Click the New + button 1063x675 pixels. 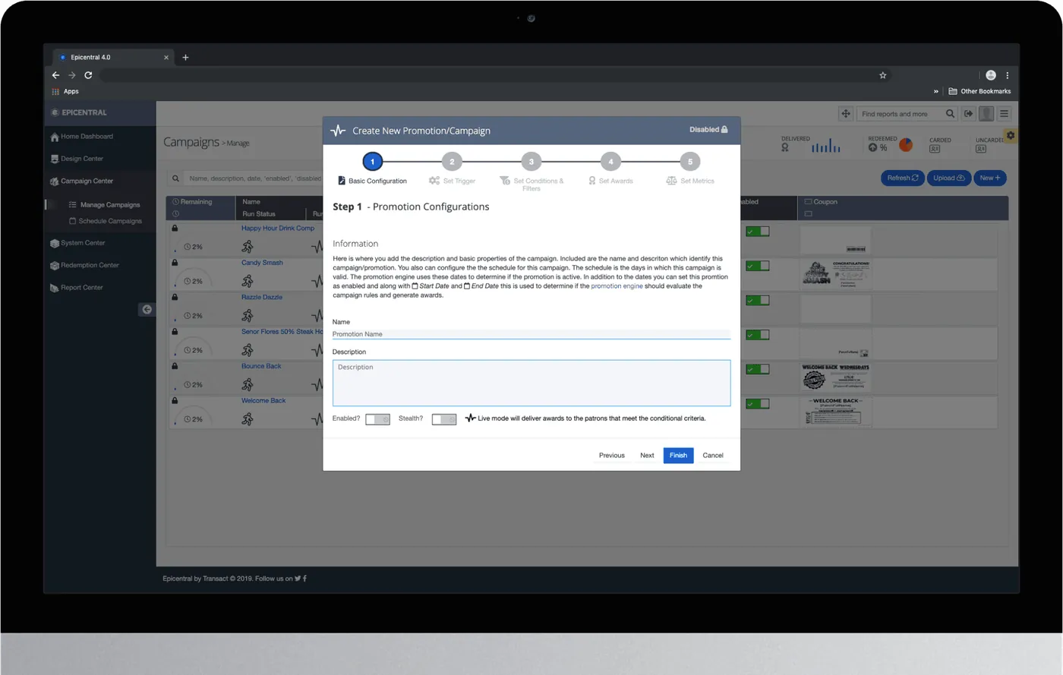(990, 178)
